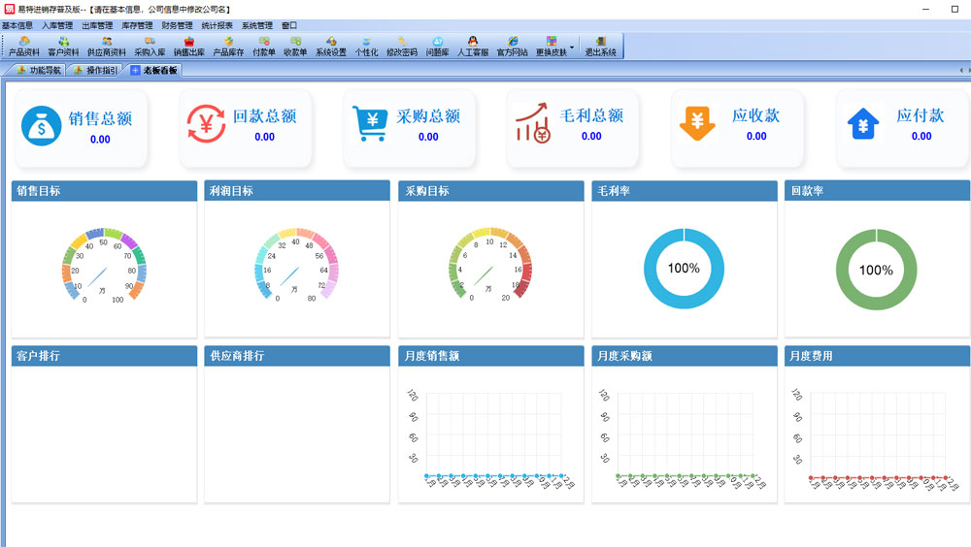Click the 销售总额 money bag icon

pos(42,126)
